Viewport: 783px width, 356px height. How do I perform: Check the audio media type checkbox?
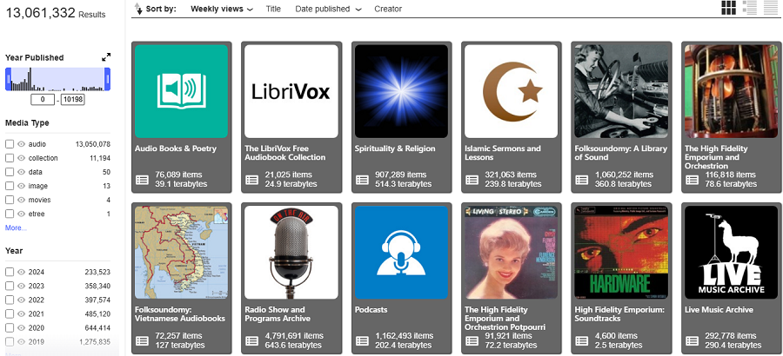click(10, 144)
